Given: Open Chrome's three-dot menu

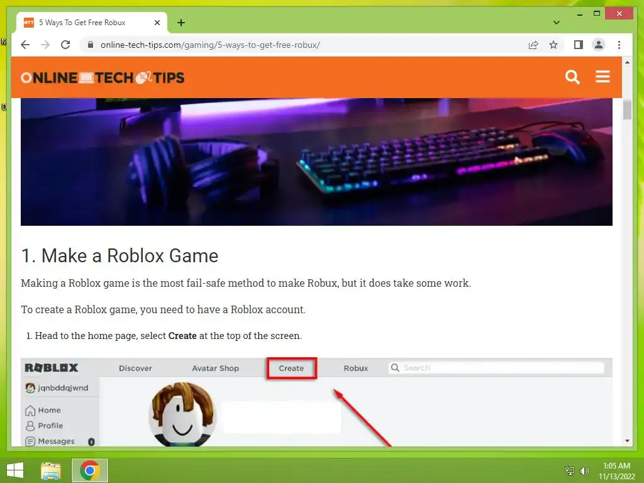Looking at the screenshot, I should click(619, 45).
